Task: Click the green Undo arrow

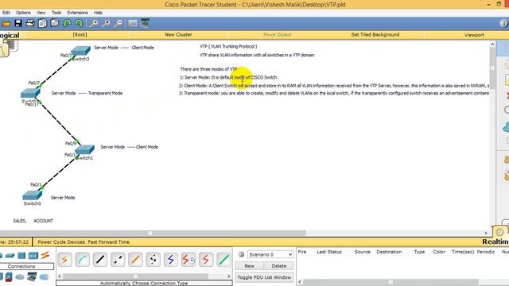Action: [x=67, y=23]
